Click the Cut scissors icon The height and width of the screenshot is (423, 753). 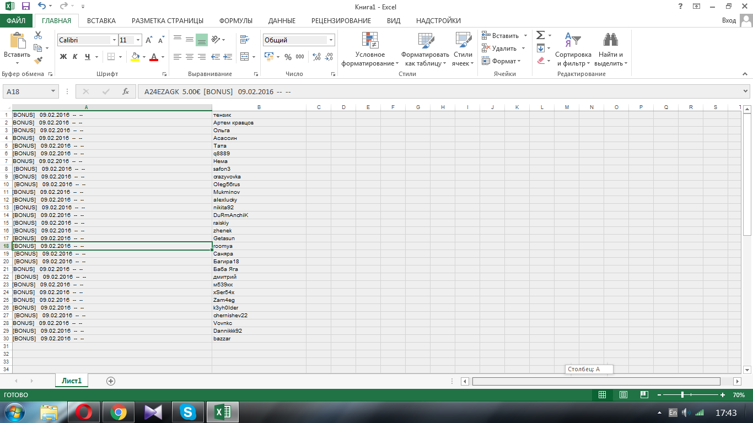pos(38,35)
